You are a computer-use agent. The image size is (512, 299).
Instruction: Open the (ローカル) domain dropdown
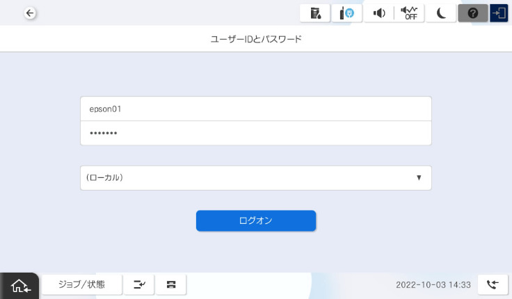click(x=256, y=177)
